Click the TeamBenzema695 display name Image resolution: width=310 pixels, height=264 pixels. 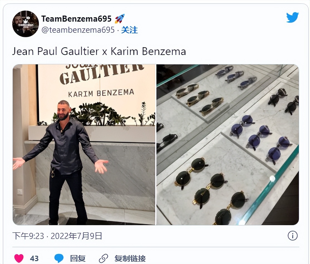coord(76,19)
